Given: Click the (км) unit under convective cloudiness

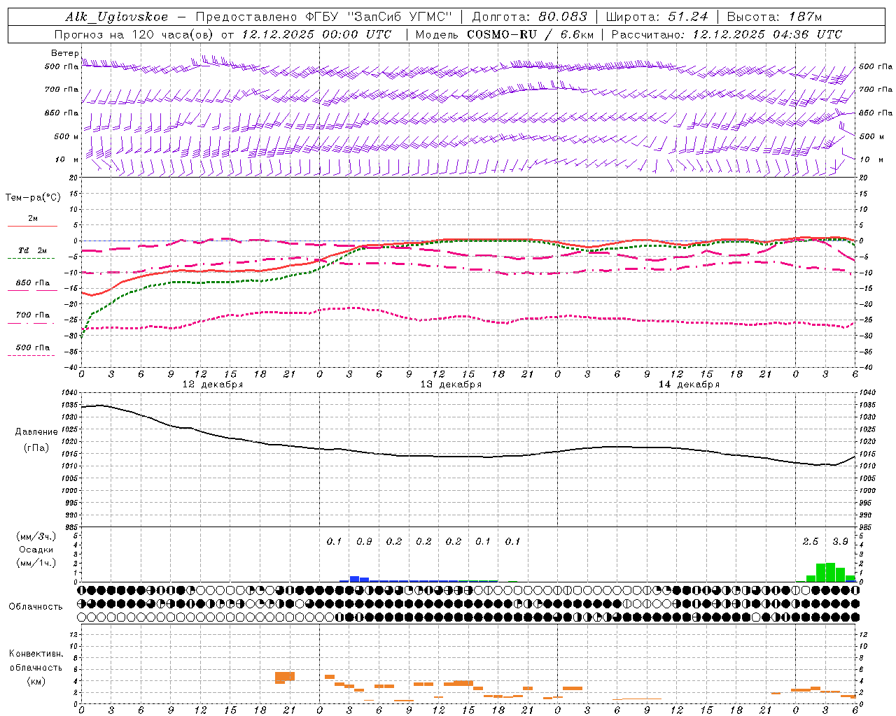Looking at the screenshot, I should 36,681.
